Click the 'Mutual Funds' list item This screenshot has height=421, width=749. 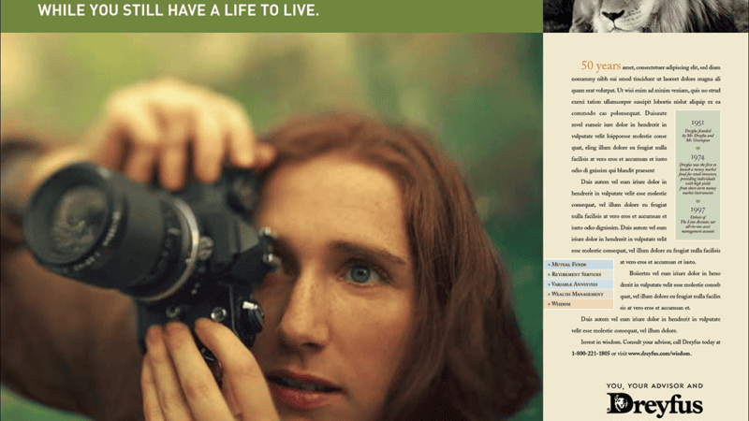tap(578, 264)
